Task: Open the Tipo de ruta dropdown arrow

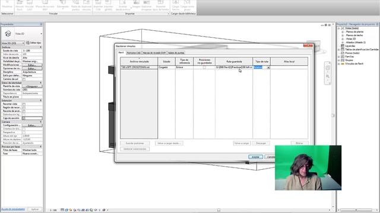Action: (268, 67)
